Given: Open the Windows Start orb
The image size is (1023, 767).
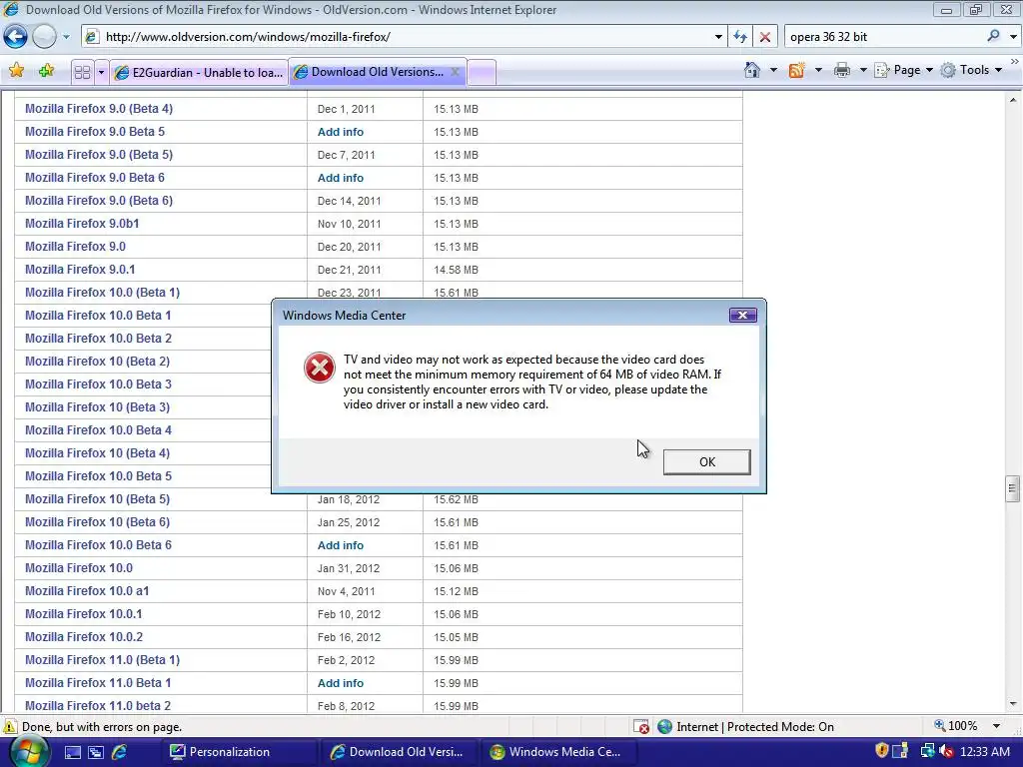Looking at the screenshot, I should (27, 751).
